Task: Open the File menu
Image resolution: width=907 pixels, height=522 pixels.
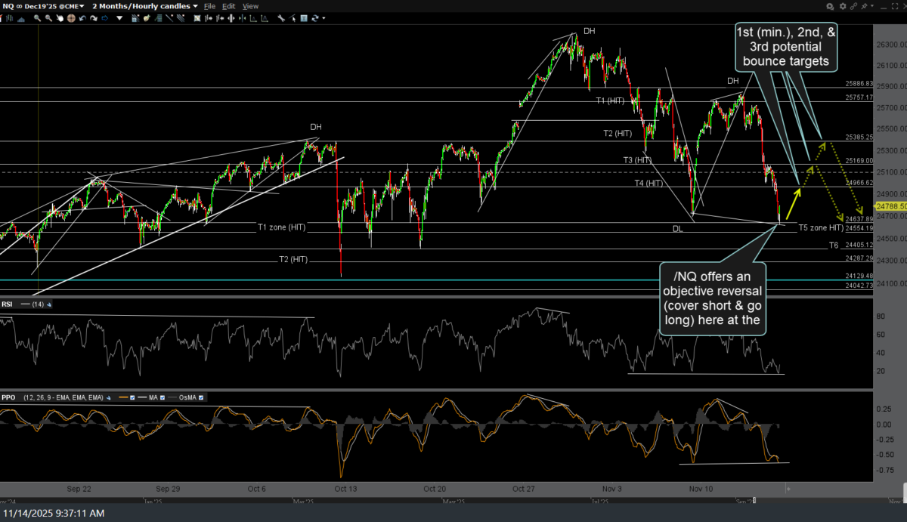Action: (x=209, y=6)
